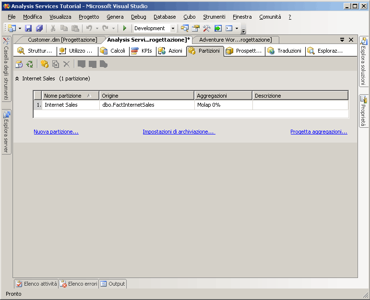
Task: Click the Save All icon
Action: pos(39,28)
